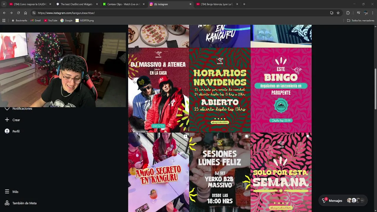Open the Gmail bookmark
Image resolution: width=377 pixels, height=212 pixels.
point(36,21)
